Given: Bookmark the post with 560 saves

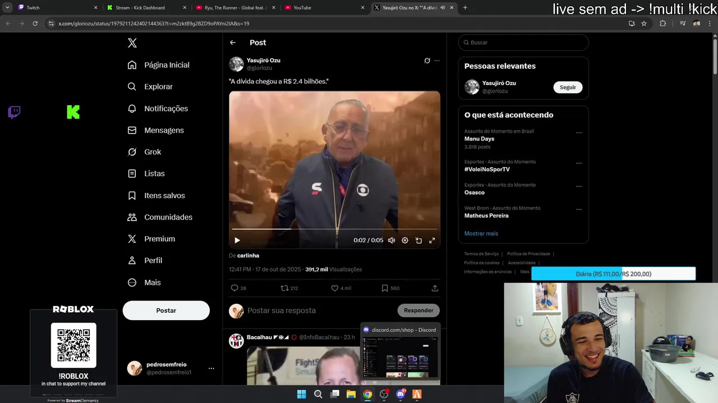Looking at the screenshot, I should point(390,288).
